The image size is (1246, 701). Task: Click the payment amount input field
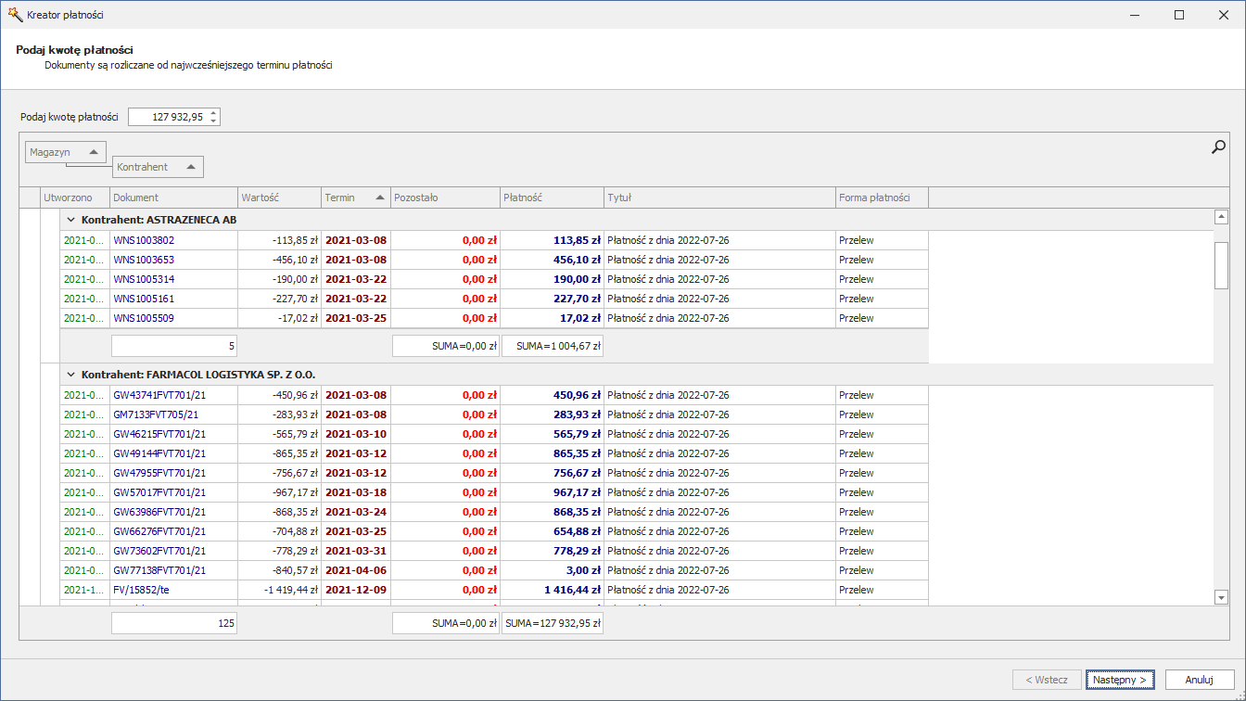click(x=167, y=117)
